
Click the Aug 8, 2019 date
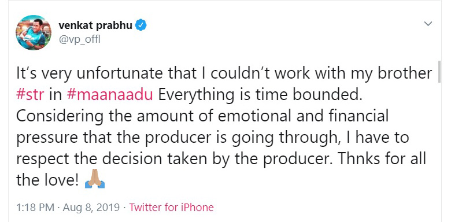(x=91, y=208)
